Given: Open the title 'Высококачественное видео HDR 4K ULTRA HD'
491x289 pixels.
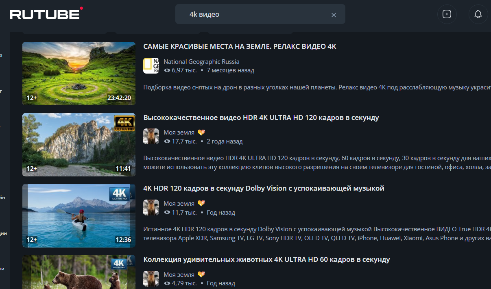Looking at the screenshot, I should click(x=261, y=117).
